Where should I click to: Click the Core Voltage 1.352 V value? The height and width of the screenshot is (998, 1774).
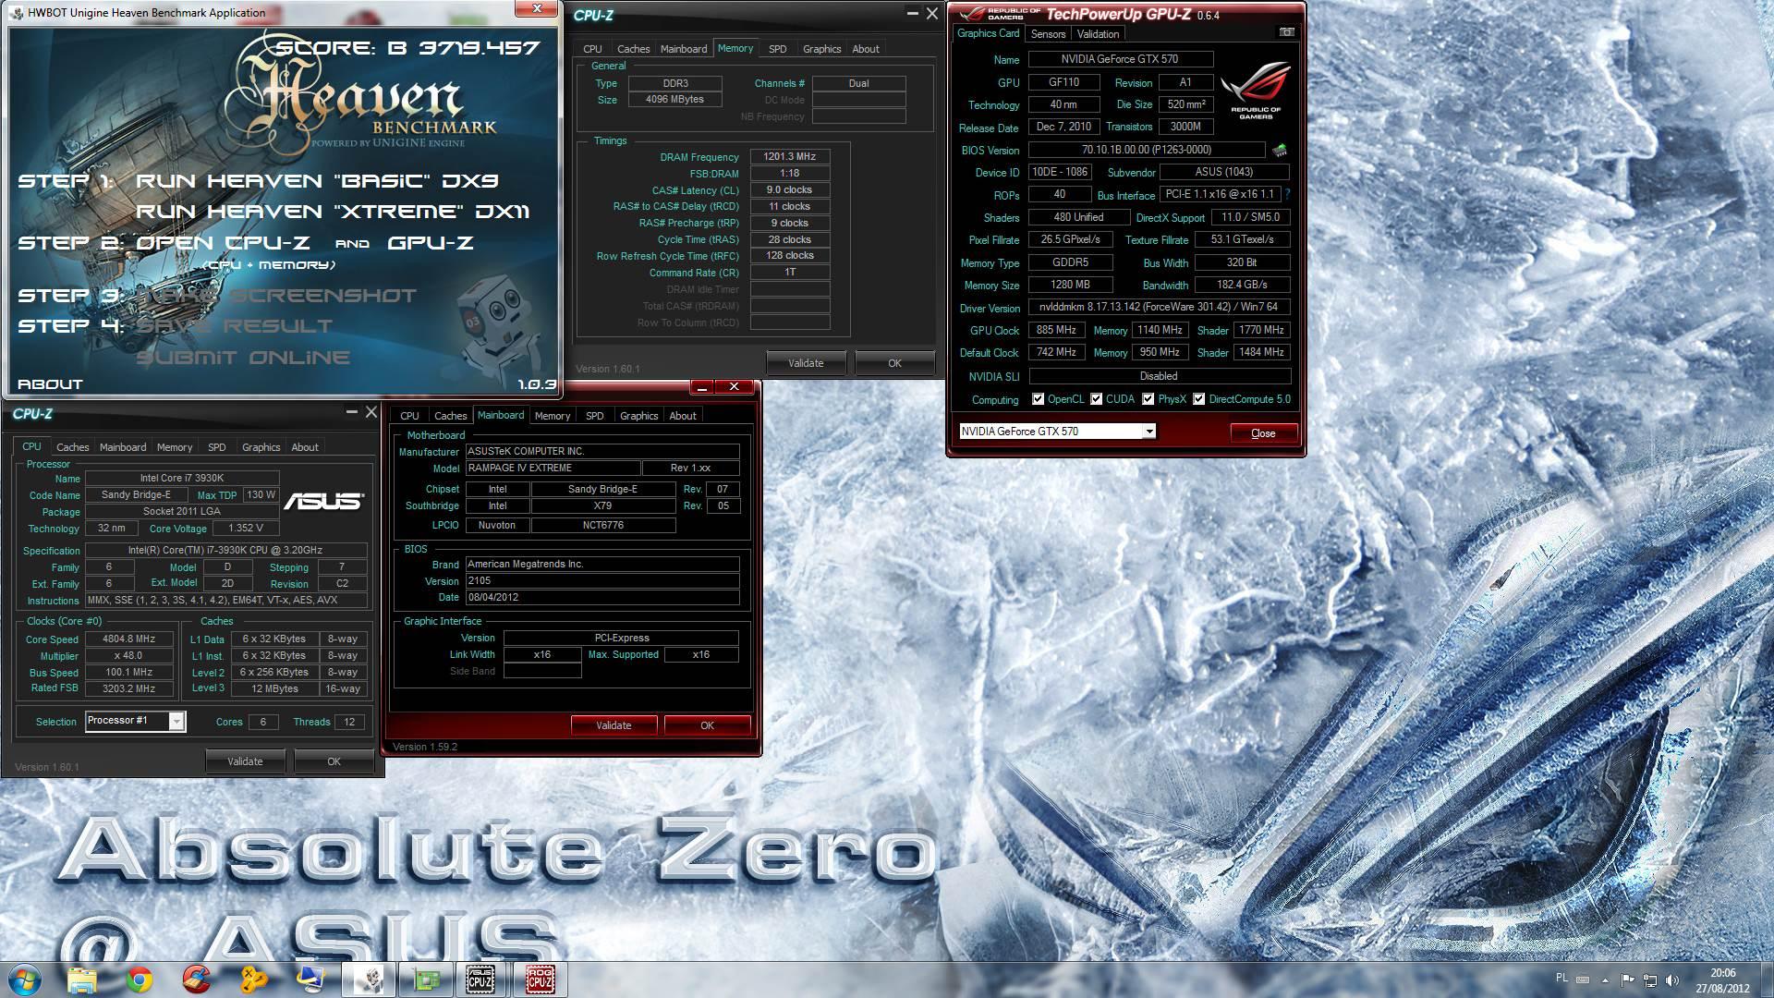(x=246, y=529)
